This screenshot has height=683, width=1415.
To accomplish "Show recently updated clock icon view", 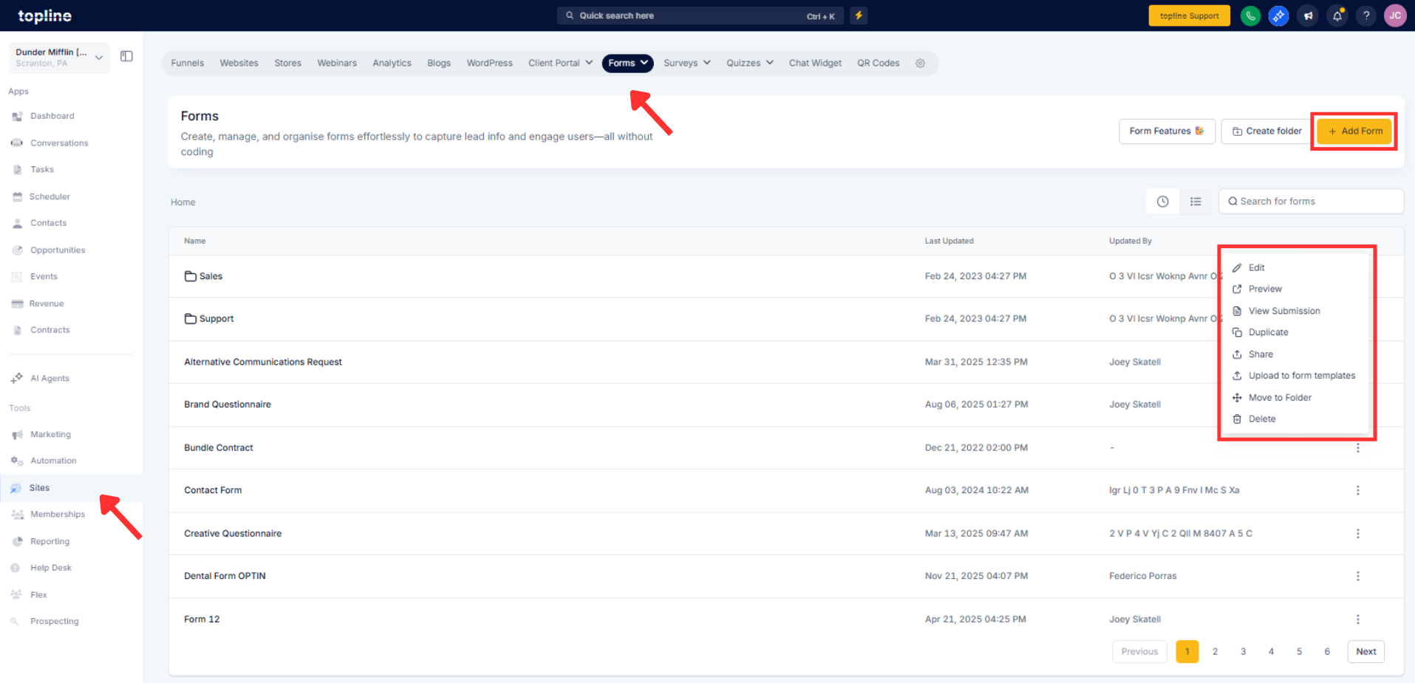I will click(1162, 202).
